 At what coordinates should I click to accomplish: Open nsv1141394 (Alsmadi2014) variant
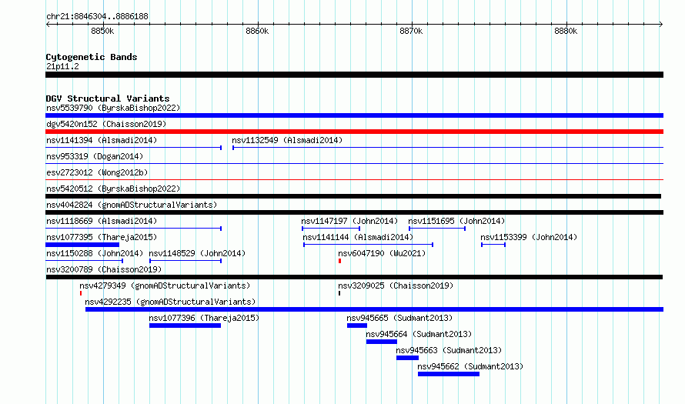[102, 140]
